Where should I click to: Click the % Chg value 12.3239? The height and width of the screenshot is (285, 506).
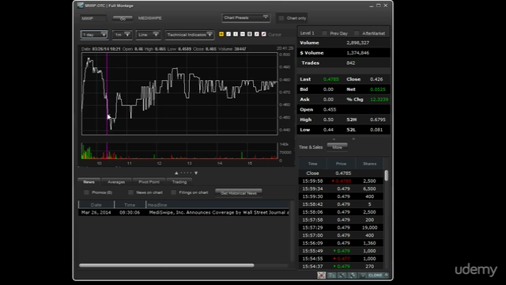pos(379,100)
